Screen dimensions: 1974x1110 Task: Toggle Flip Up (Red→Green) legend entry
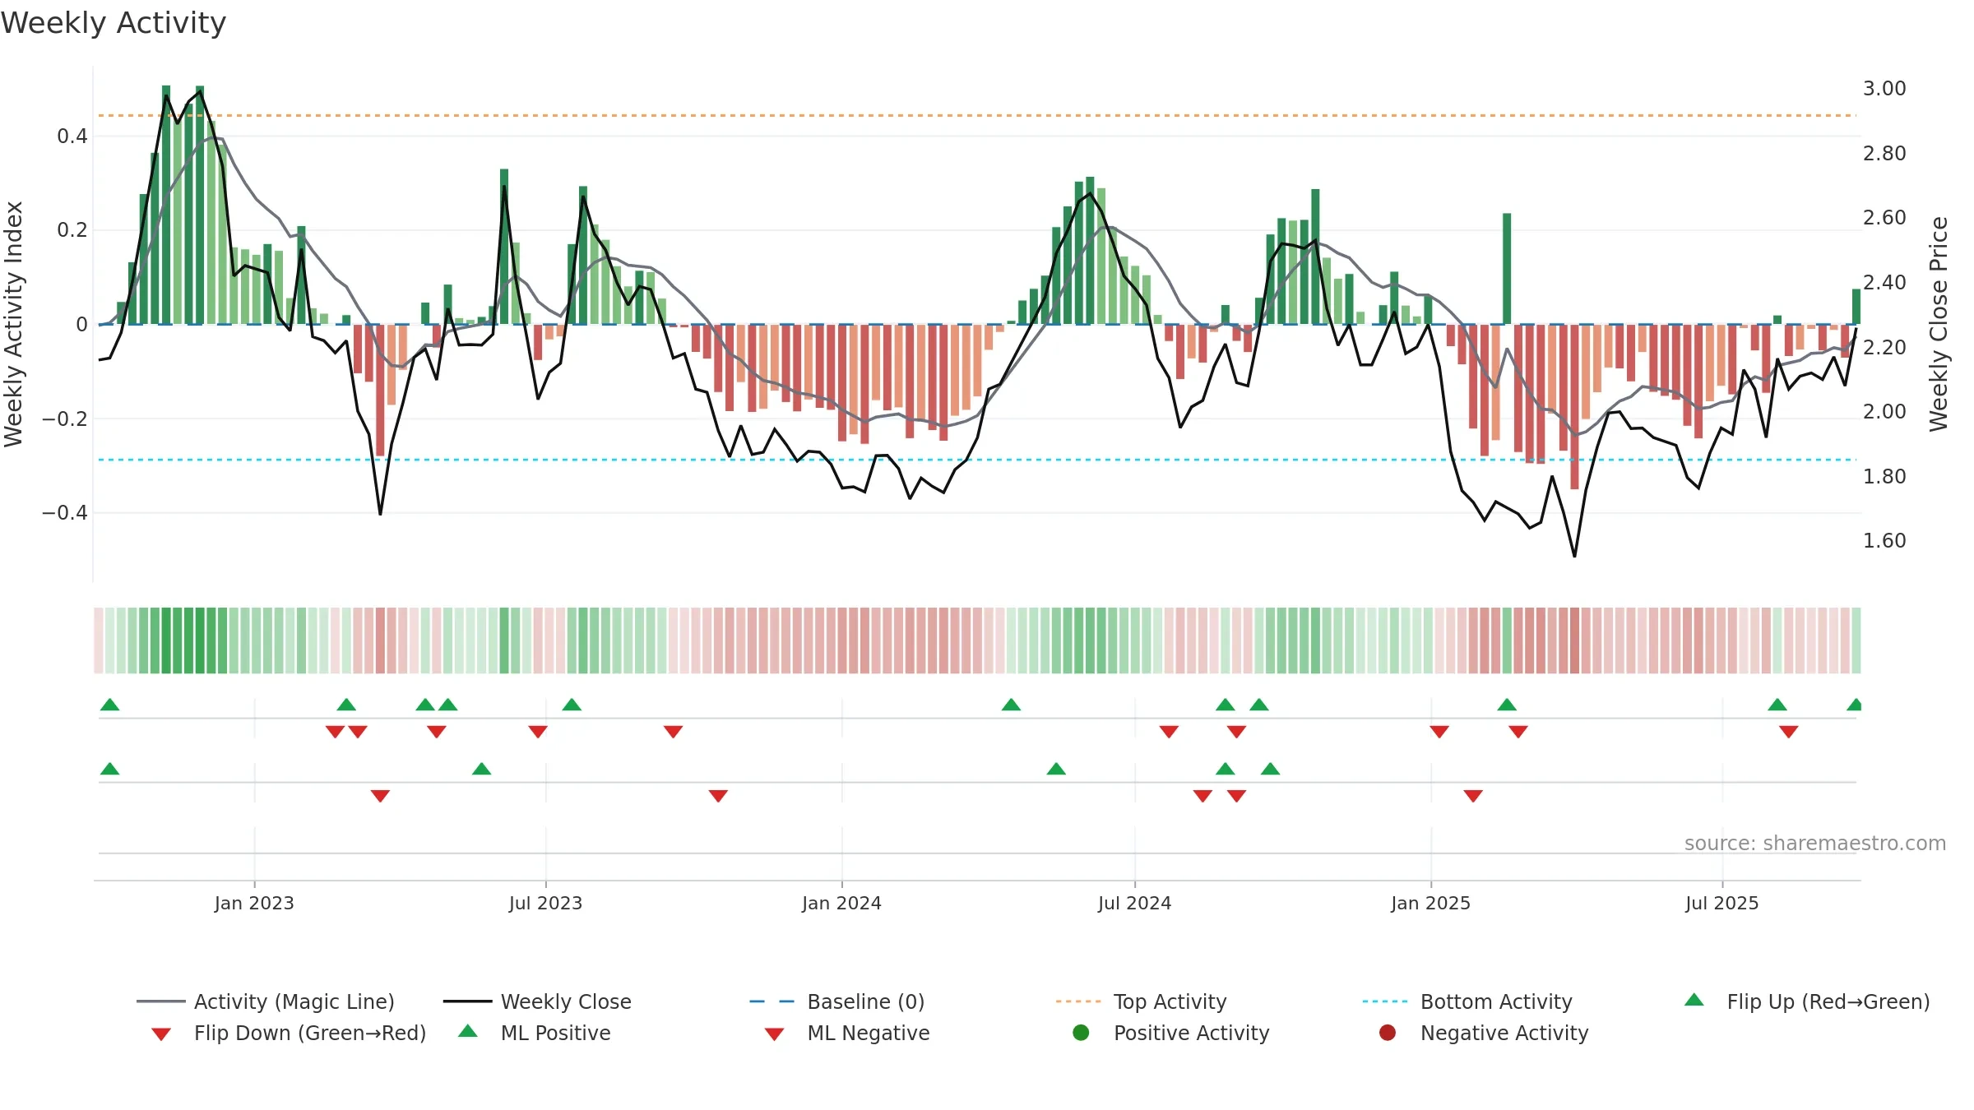pyautogui.click(x=1806, y=1001)
